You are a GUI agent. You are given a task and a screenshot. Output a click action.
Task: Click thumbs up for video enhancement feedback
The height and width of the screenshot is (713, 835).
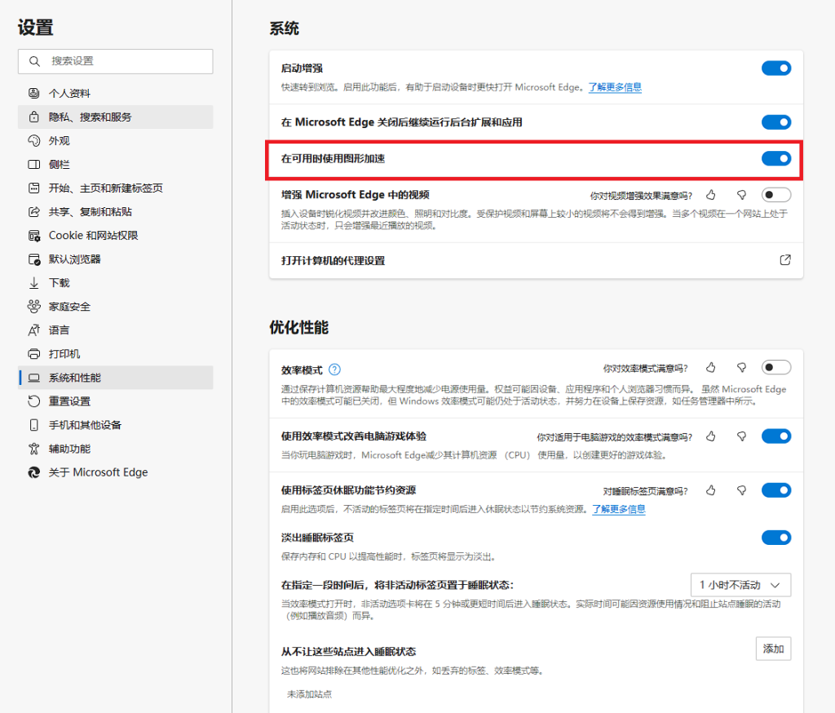point(711,195)
